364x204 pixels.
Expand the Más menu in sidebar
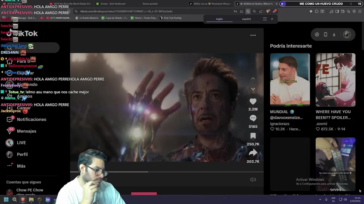click(x=16, y=166)
